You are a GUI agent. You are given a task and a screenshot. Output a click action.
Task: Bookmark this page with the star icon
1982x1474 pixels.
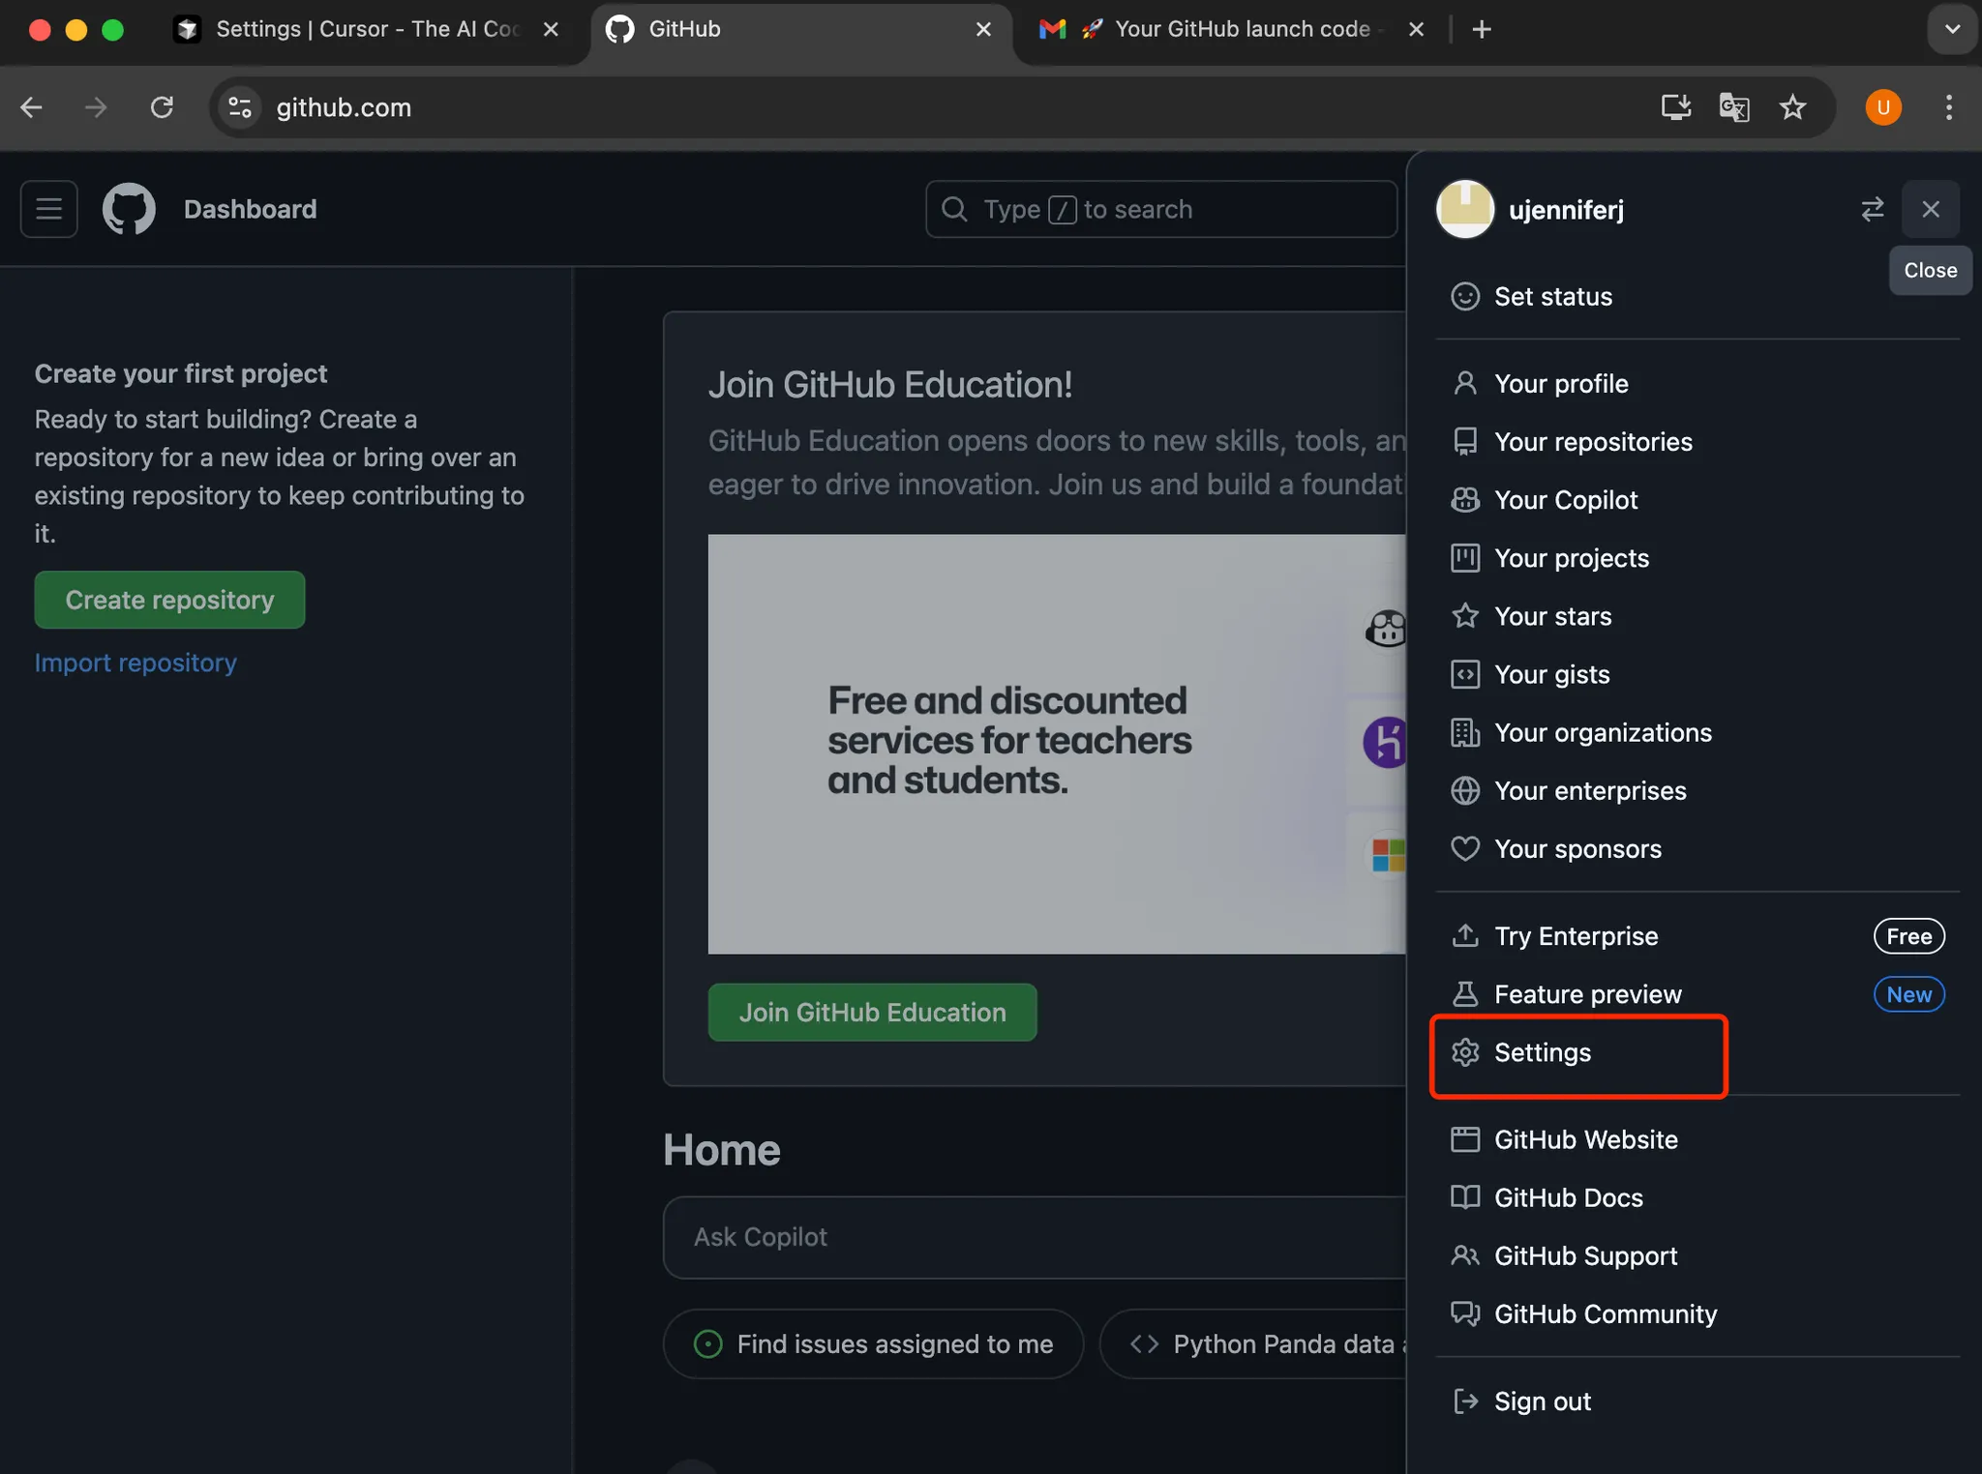1792,107
